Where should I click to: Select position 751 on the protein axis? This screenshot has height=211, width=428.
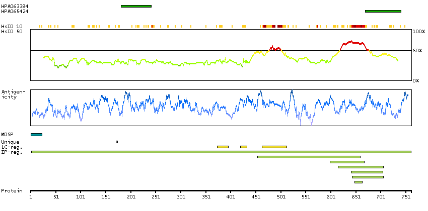(x=405, y=197)
